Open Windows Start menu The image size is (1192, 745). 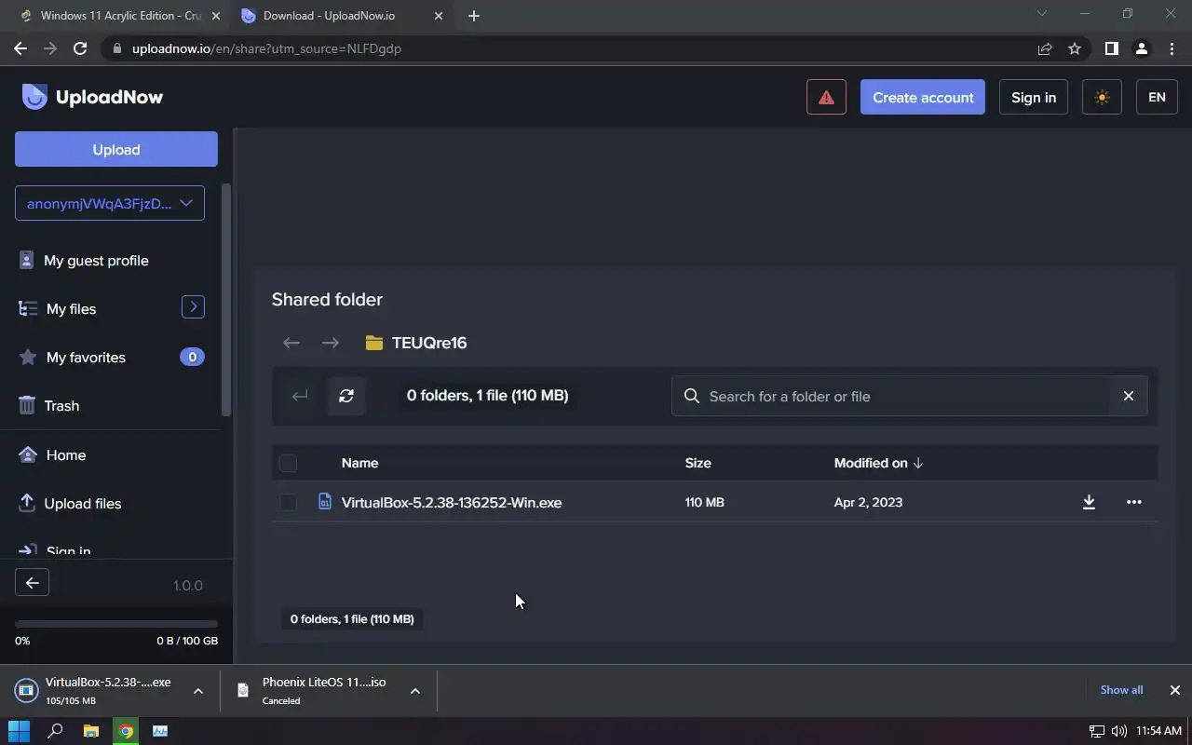pos(19,731)
